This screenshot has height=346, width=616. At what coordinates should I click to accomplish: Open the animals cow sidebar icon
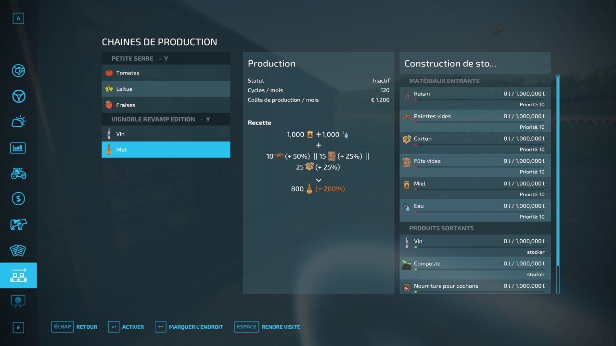pyautogui.click(x=18, y=224)
